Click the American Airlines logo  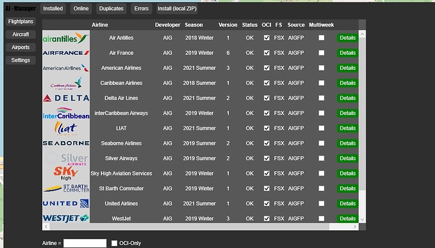[x=66, y=68]
